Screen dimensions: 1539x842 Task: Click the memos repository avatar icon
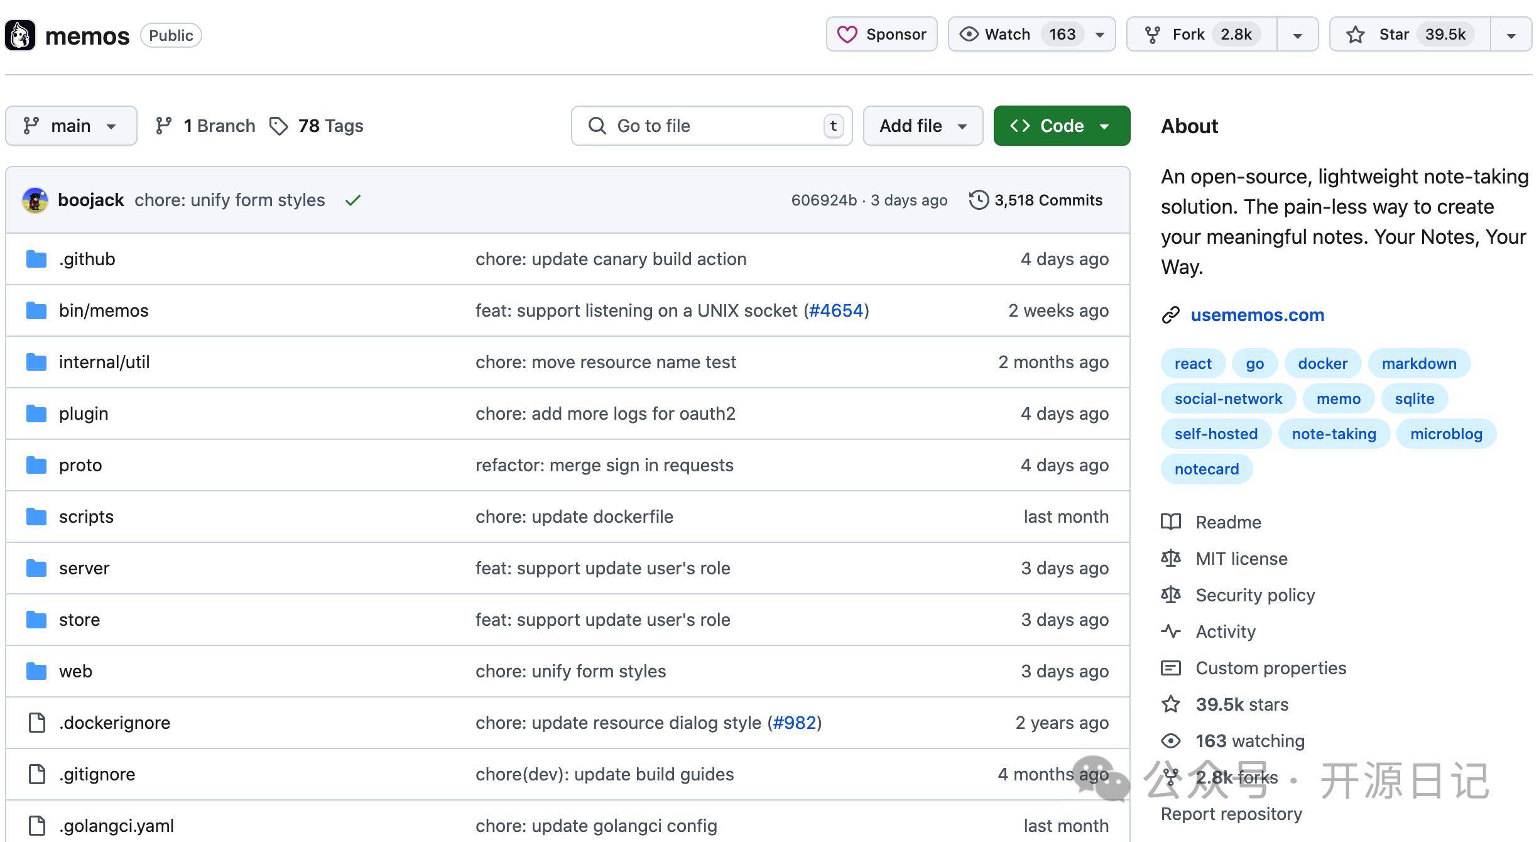tap(20, 35)
